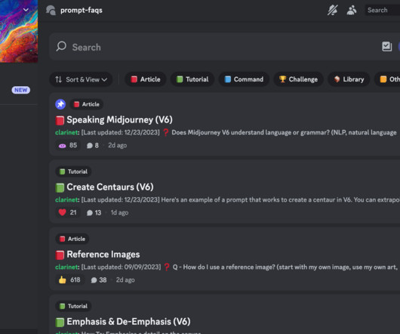The image size is (400, 334).
Task: Click Article tag on Reference Images post
Action: pyautogui.click(x=72, y=239)
